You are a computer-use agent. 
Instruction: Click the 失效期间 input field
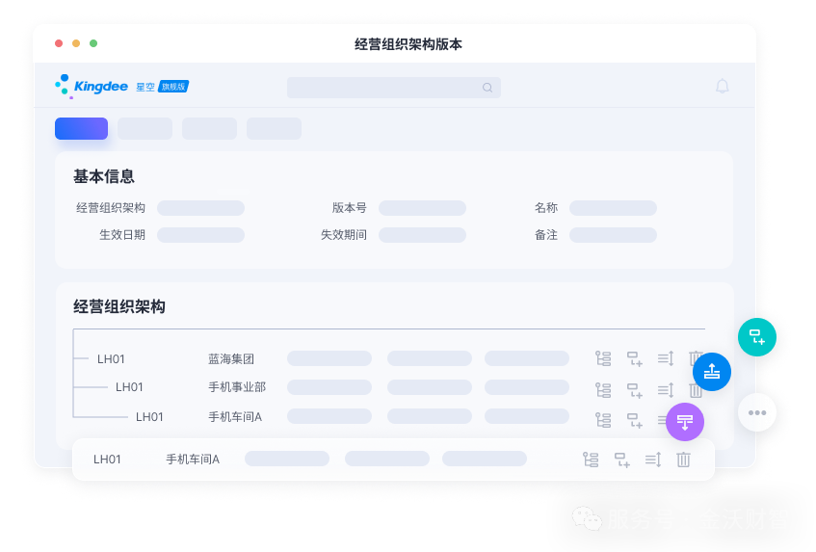(422, 235)
